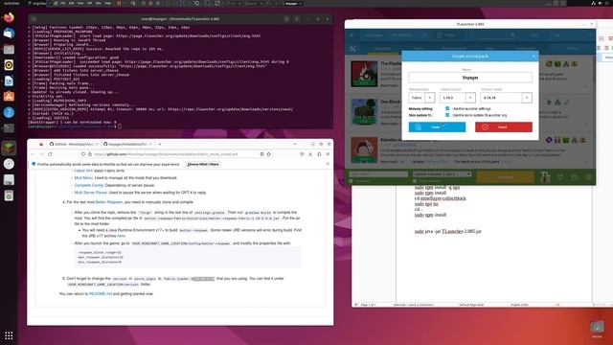Open Ubuntu Software from the dock
The width and height of the screenshot is (613, 345).
click(9, 97)
